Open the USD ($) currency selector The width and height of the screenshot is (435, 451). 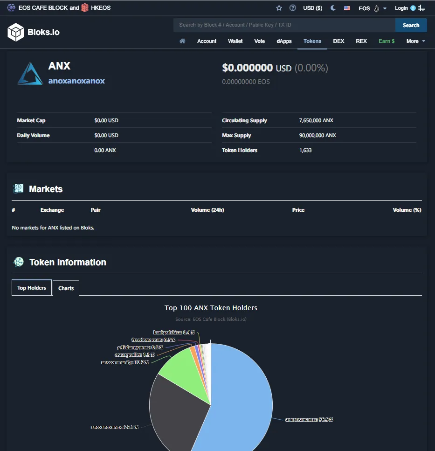point(312,8)
